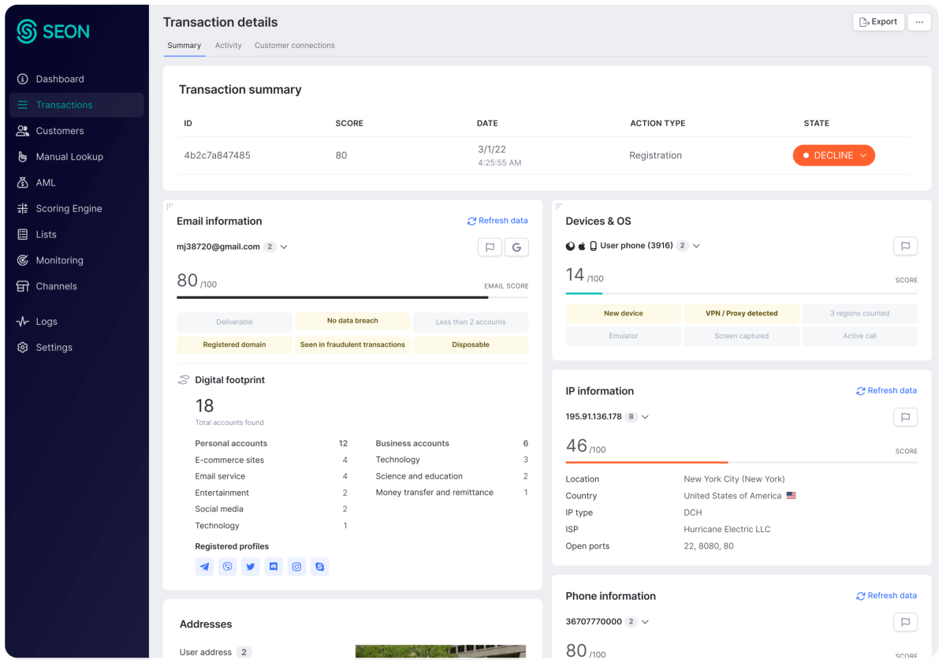Click the Skype registered profile icon
Image resolution: width=946 pixels, height=663 pixels.
click(x=319, y=566)
